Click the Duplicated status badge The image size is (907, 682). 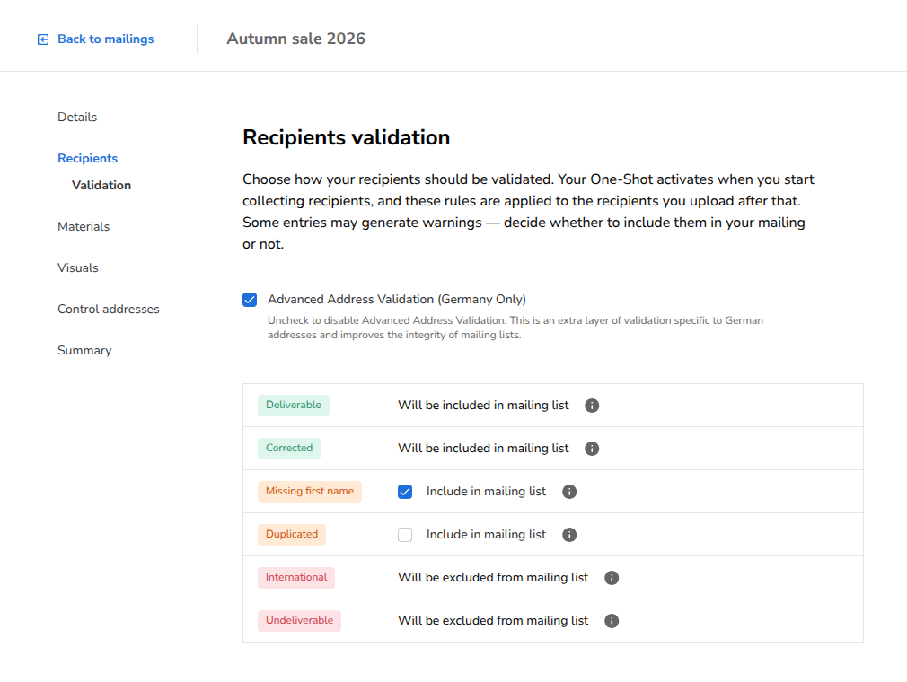coord(292,534)
